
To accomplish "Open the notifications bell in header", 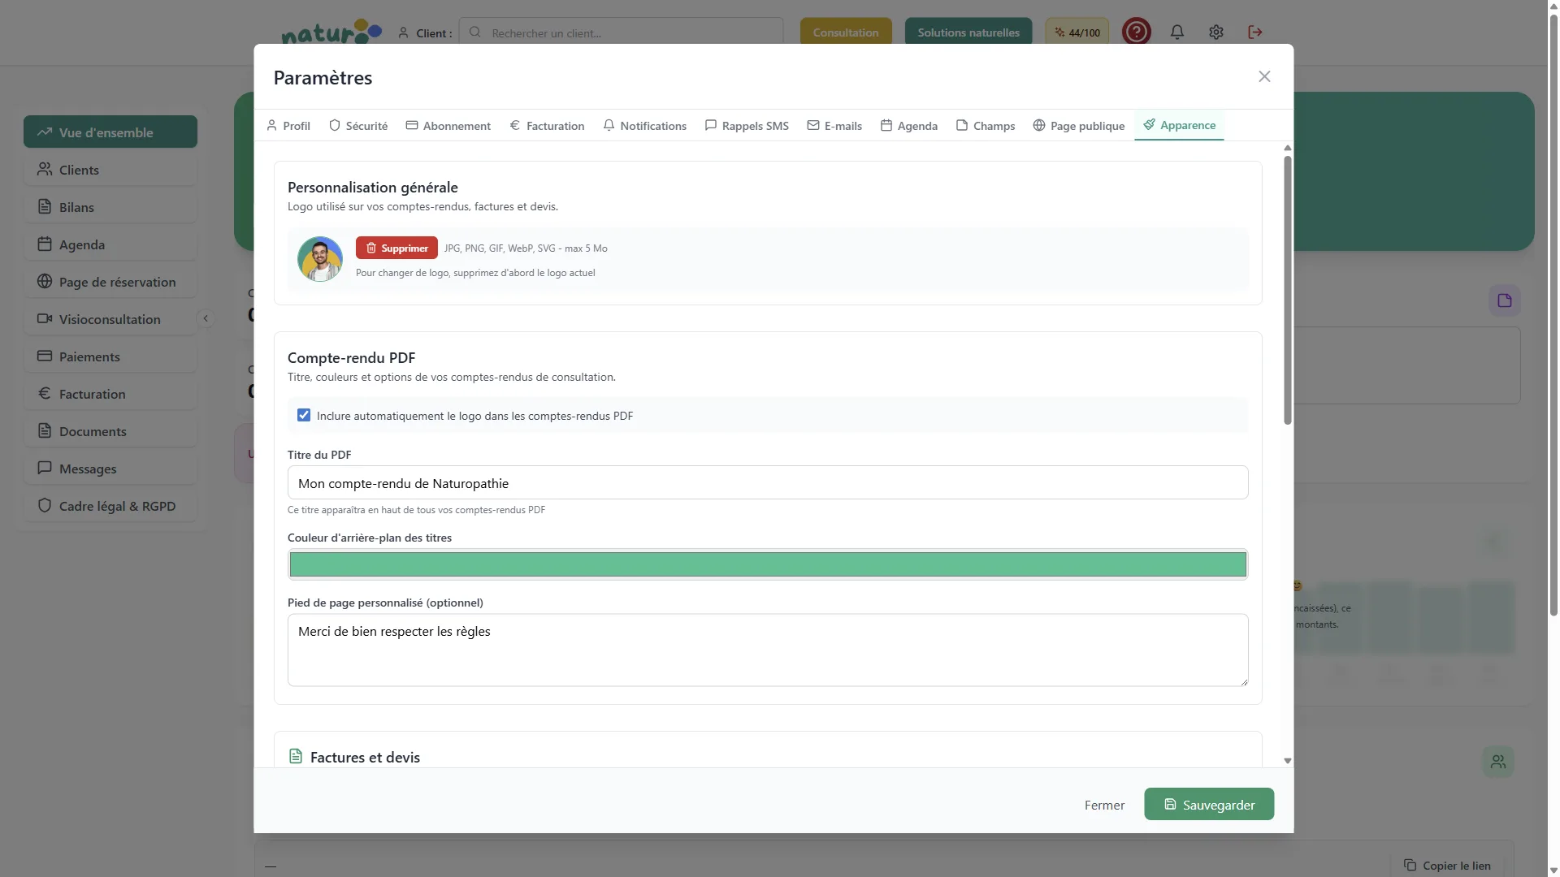I will [x=1176, y=32].
